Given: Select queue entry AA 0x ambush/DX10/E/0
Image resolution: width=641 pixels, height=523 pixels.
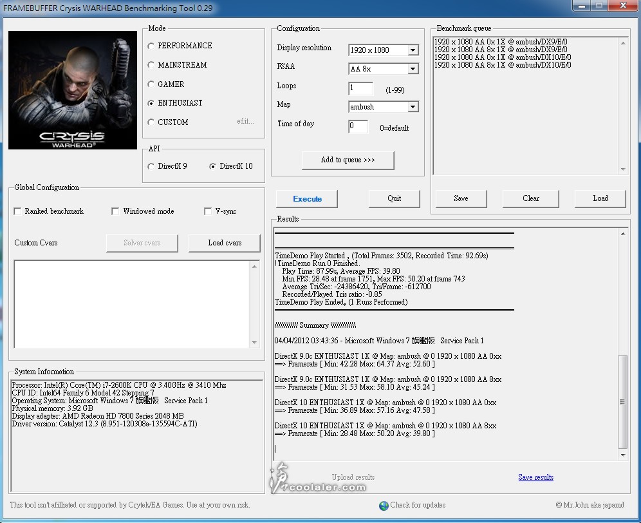Looking at the screenshot, I should coord(503,57).
